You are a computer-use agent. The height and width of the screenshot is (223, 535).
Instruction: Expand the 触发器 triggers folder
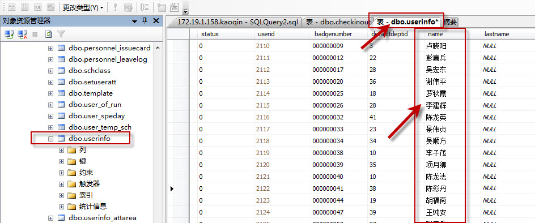pos(61,184)
